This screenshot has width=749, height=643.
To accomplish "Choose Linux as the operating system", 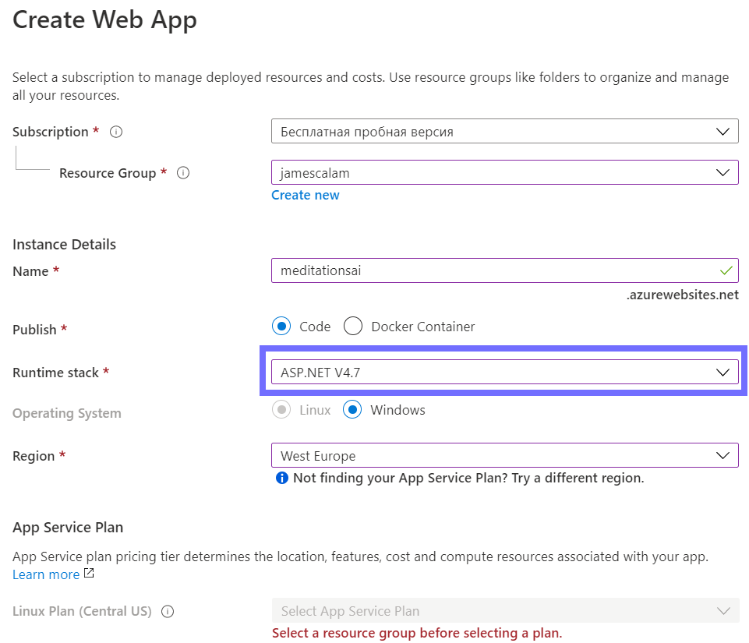I will click(x=281, y=410).
